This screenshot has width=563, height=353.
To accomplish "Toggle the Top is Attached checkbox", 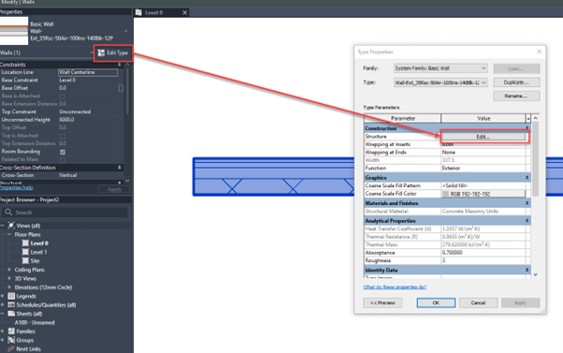I will (63, 136).
